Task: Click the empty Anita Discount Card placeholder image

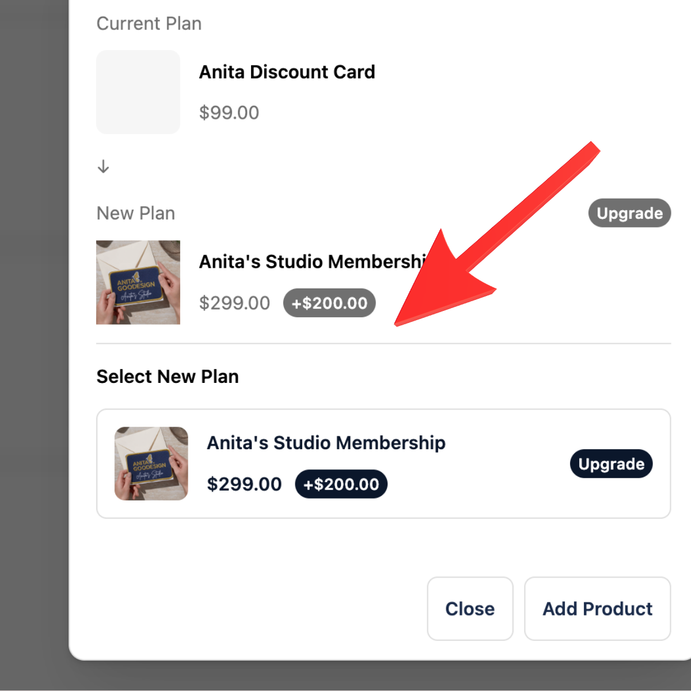Action: (138, 92)
